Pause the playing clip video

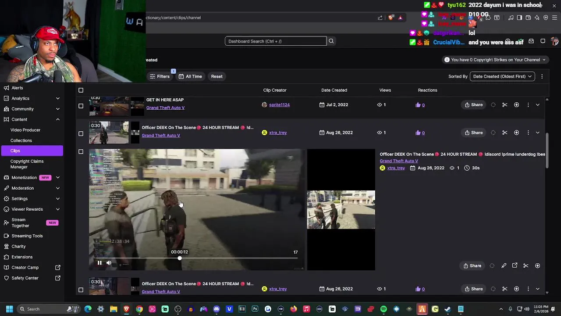pos(99,263)
